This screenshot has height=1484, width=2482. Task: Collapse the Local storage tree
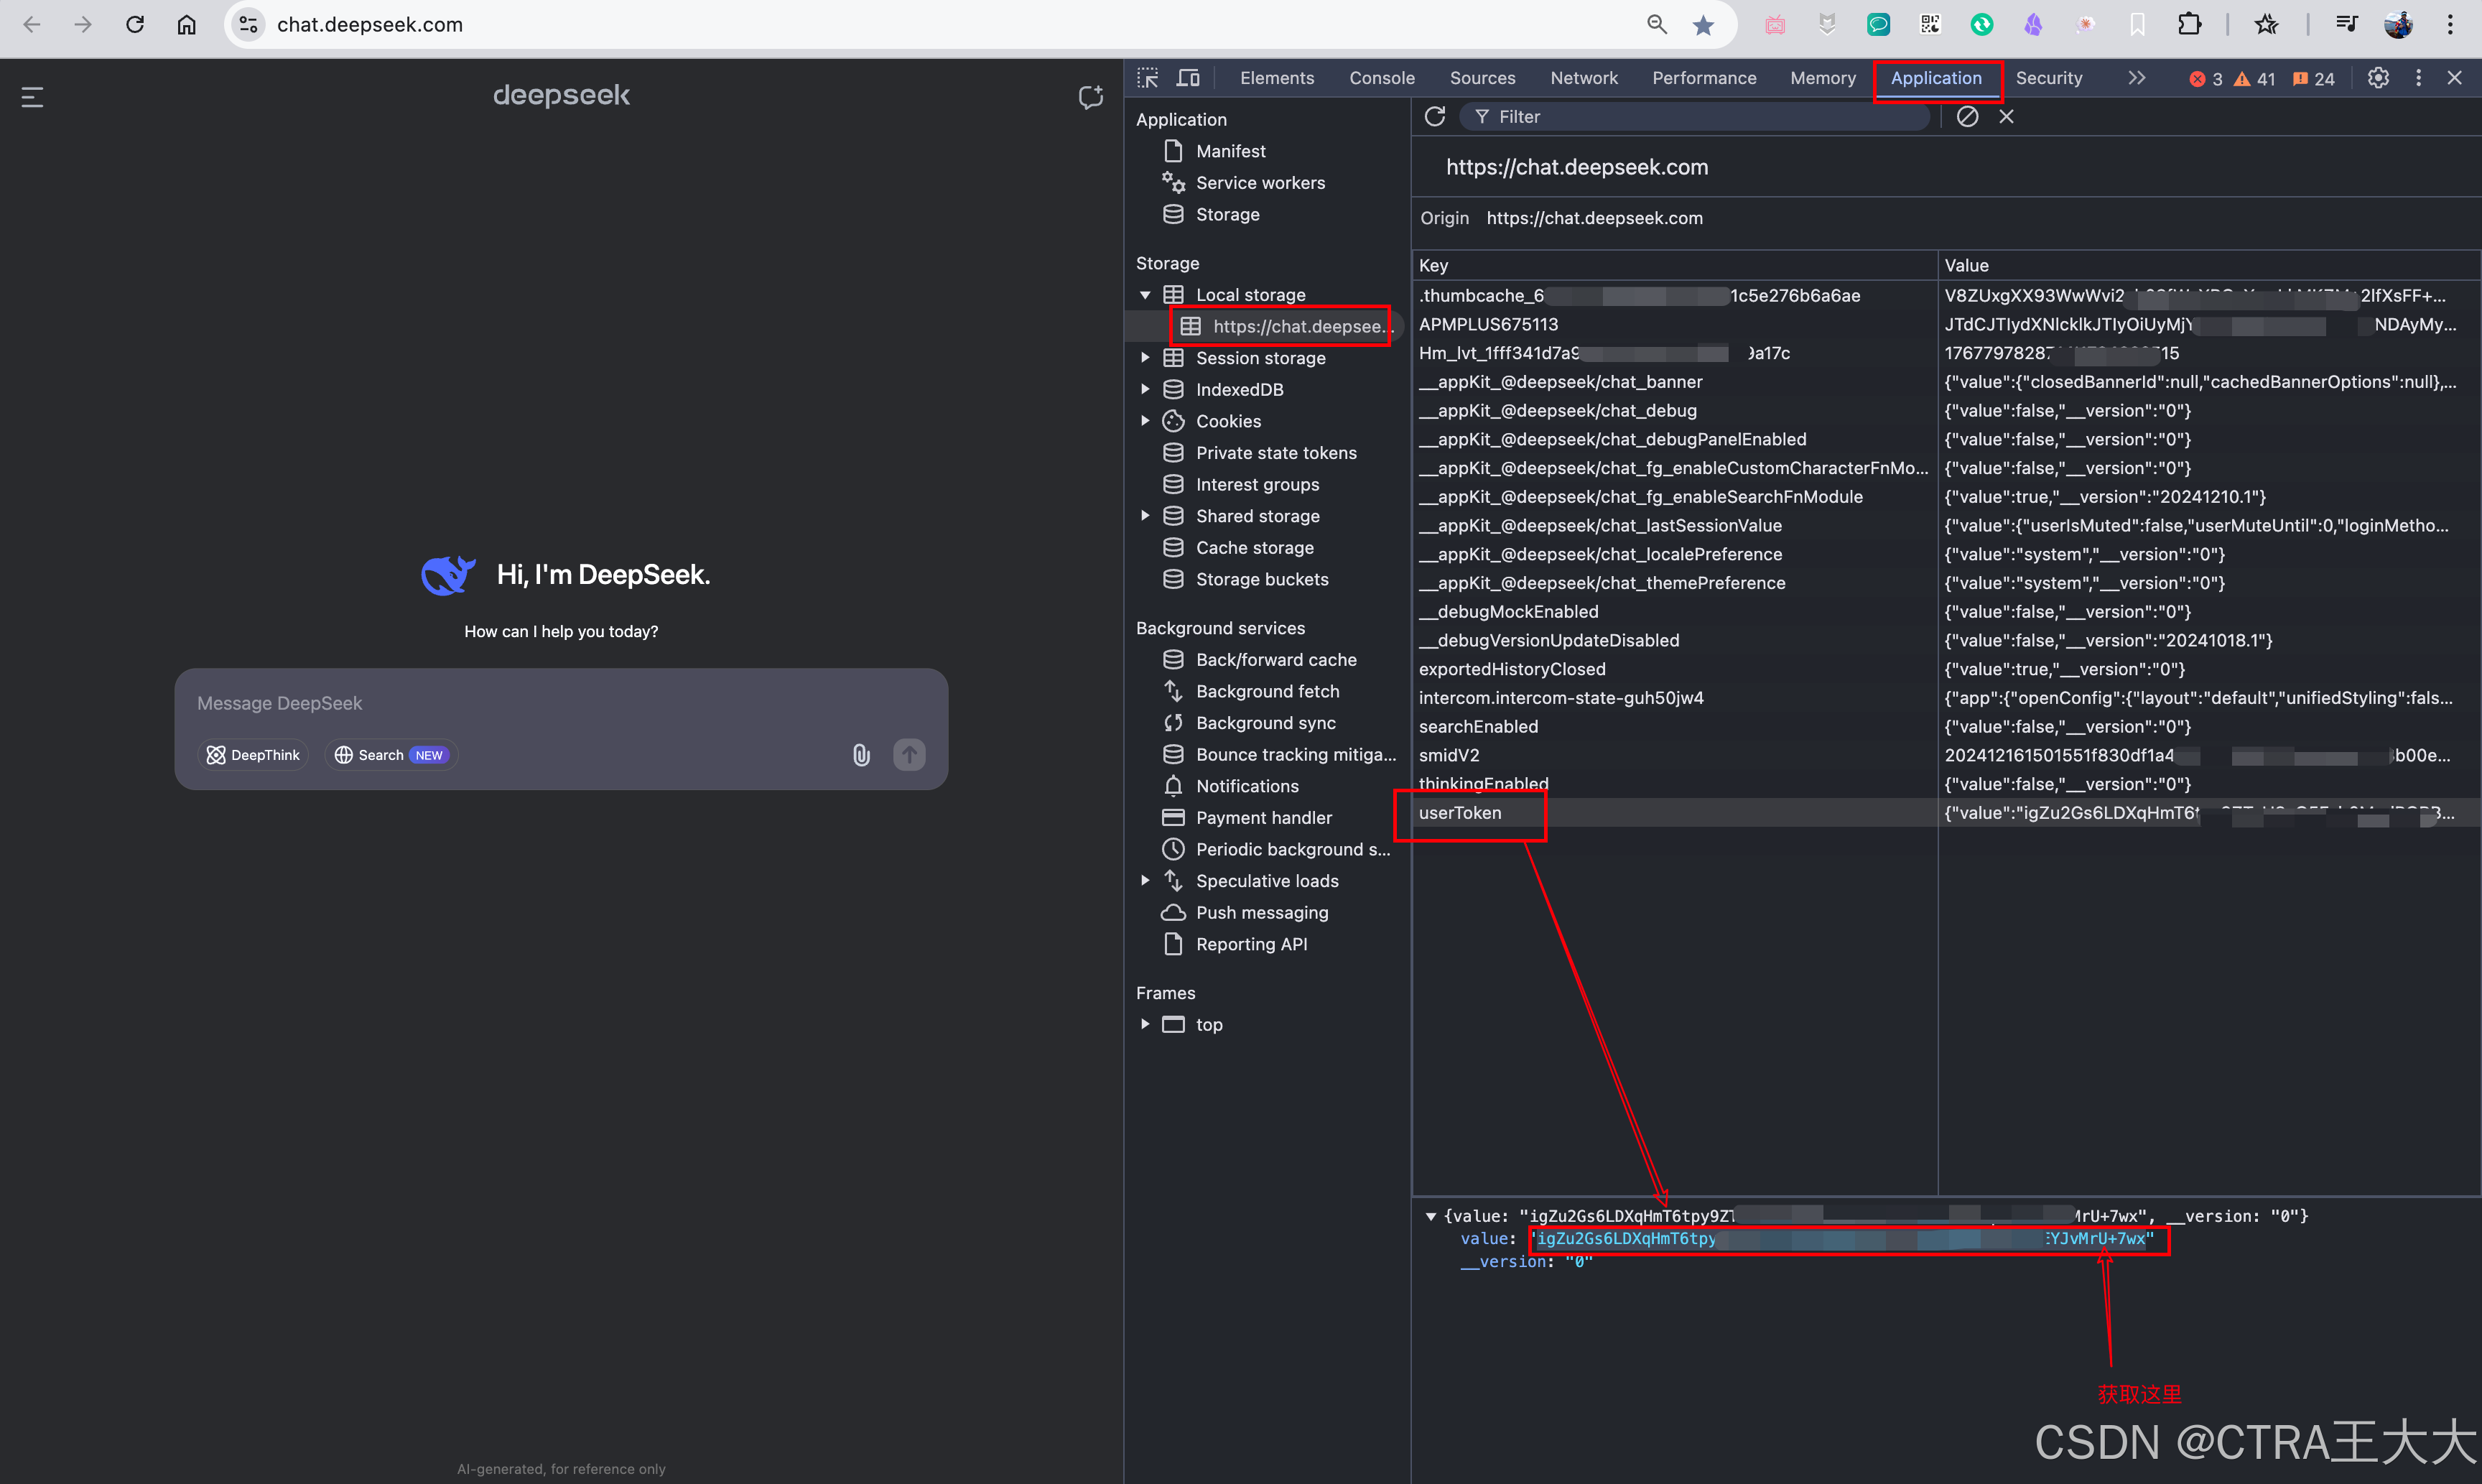click(1145, 295)
